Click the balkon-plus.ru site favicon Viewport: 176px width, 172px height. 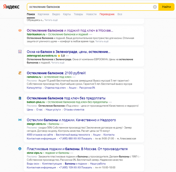pyautogui.click(x=20, y=98)
